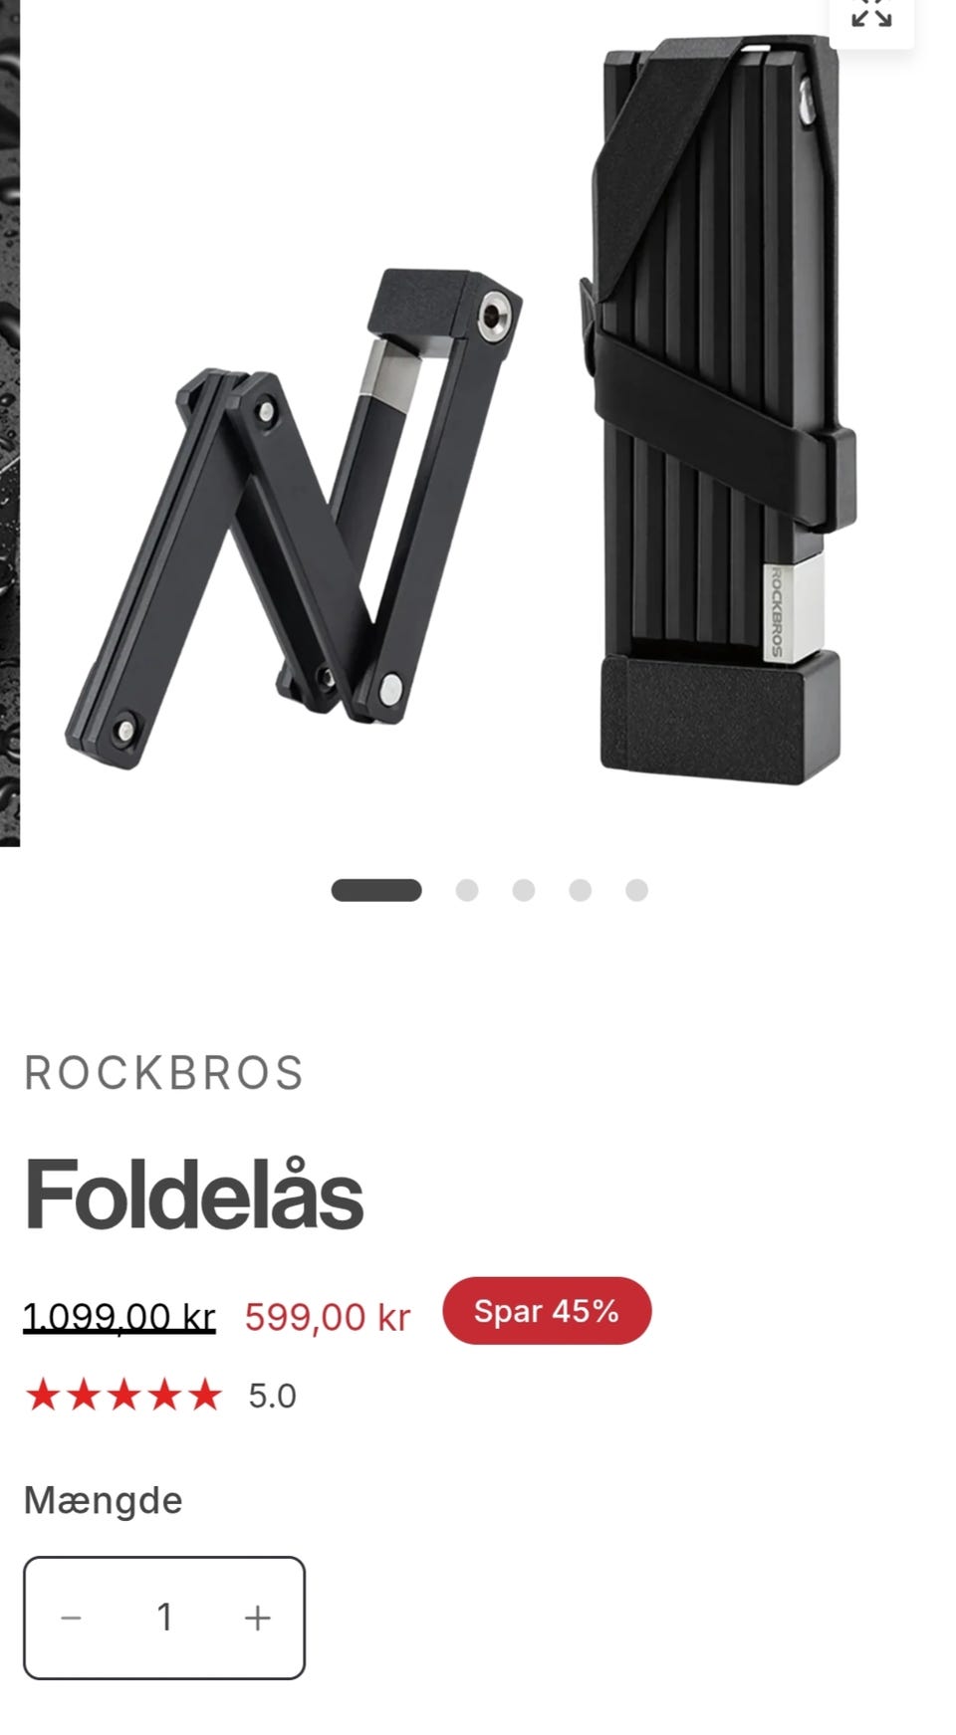
Task: Click the Foldelås product title
Action: 194,1194
